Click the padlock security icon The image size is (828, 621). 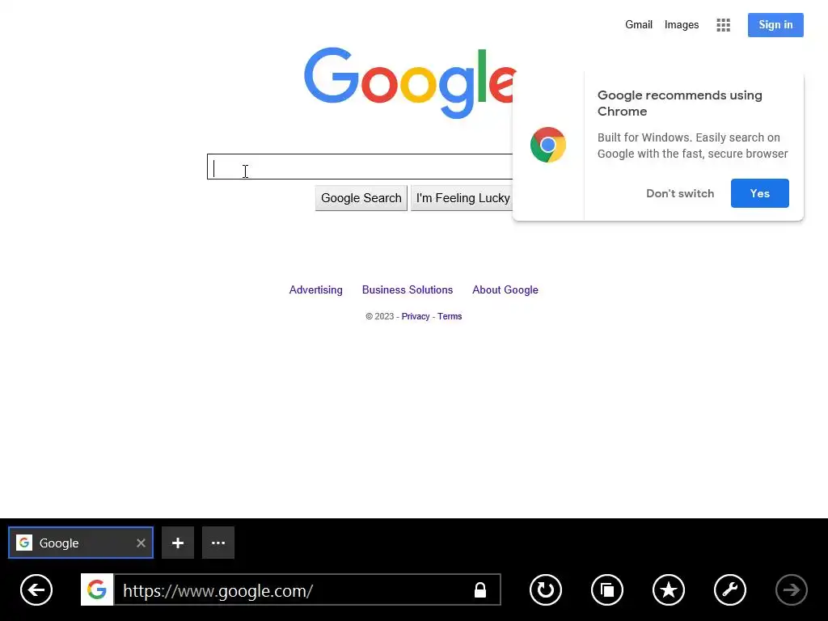click(480, 589)
